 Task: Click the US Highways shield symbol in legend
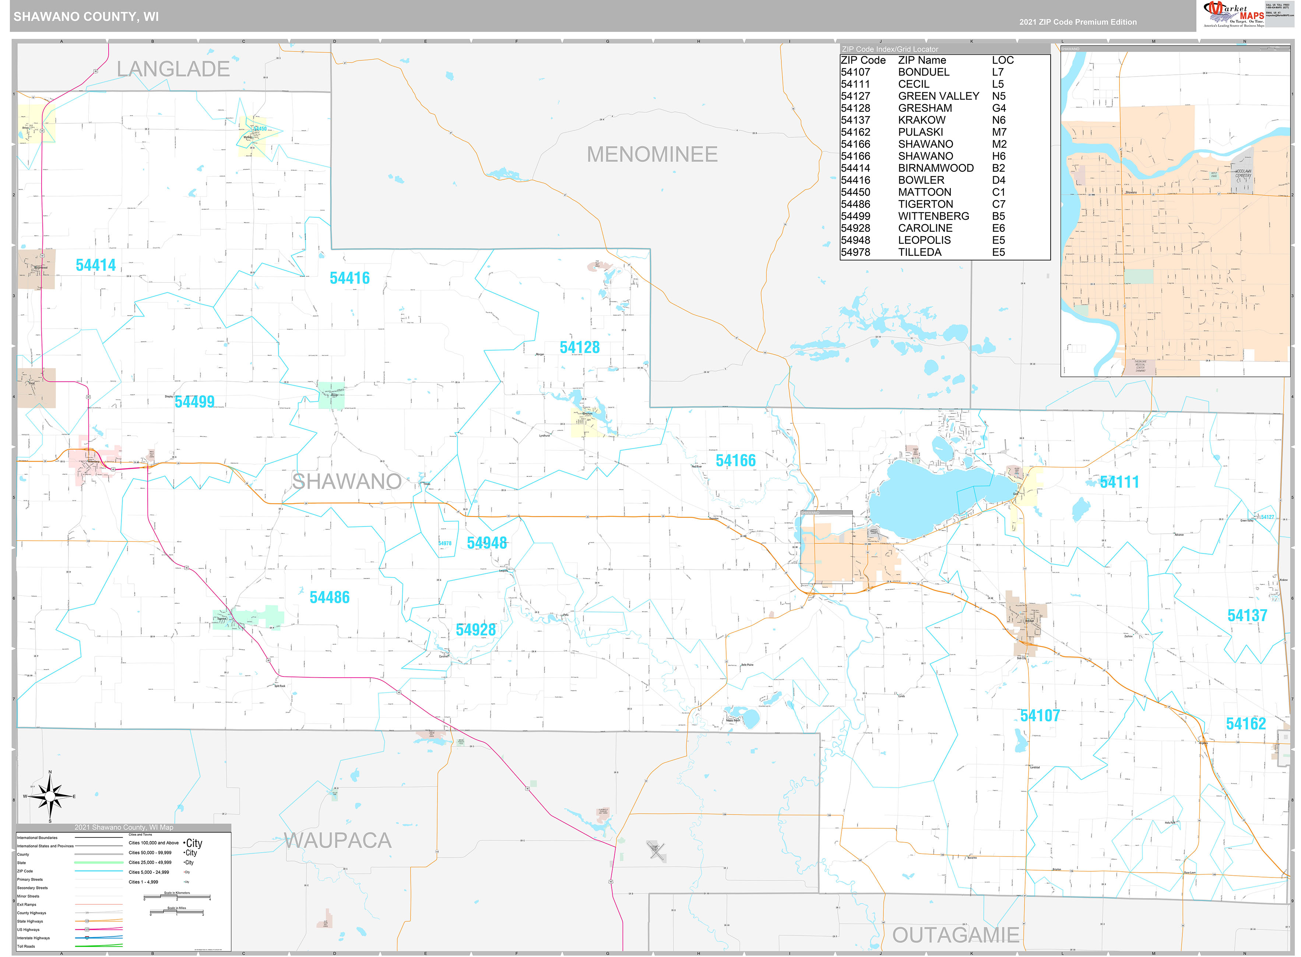(x=87, y=929)
